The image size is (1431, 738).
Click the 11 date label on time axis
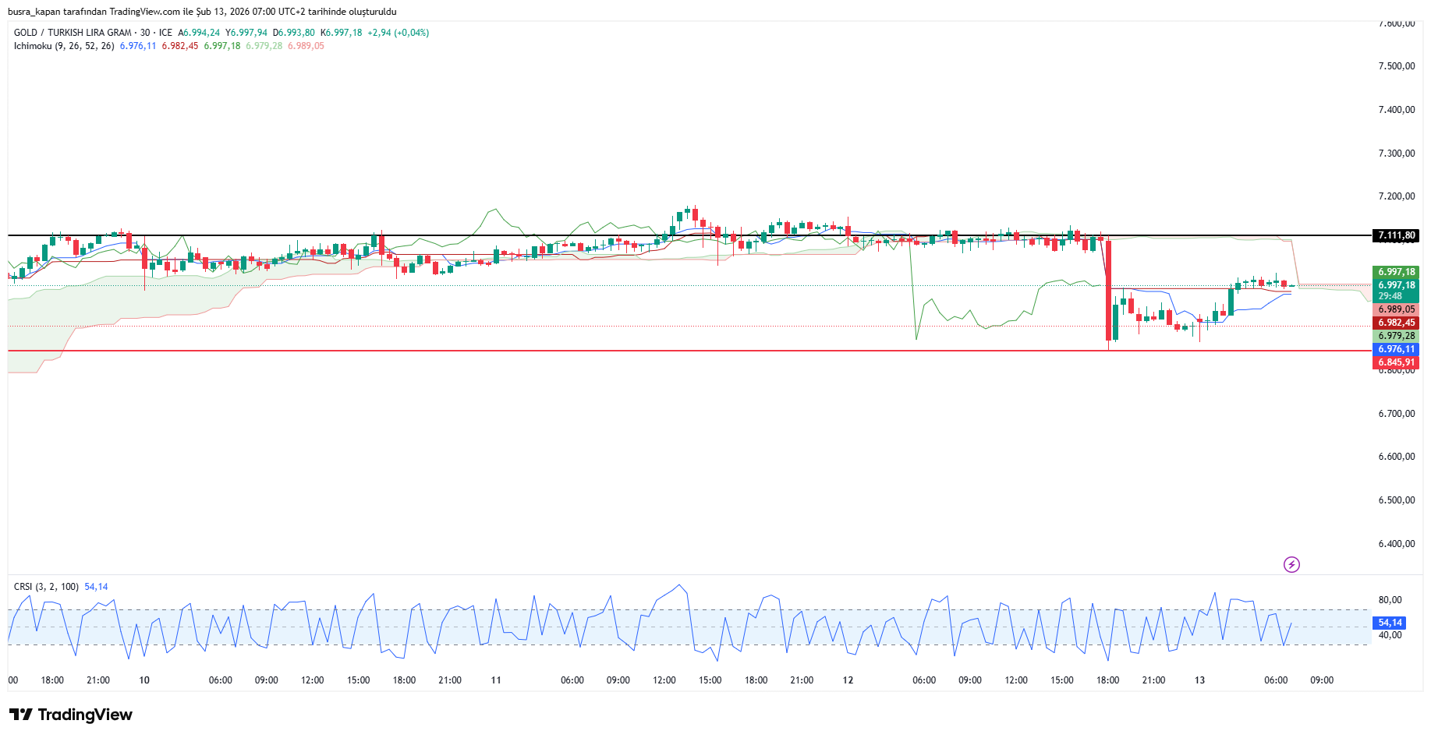(496, 680)
